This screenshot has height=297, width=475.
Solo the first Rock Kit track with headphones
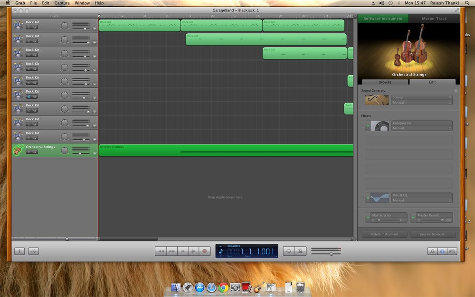pos(35,27)
